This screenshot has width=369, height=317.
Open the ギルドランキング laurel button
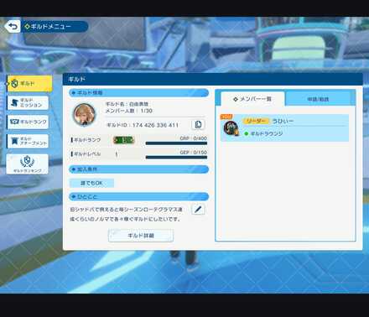[x=28, y=164]
